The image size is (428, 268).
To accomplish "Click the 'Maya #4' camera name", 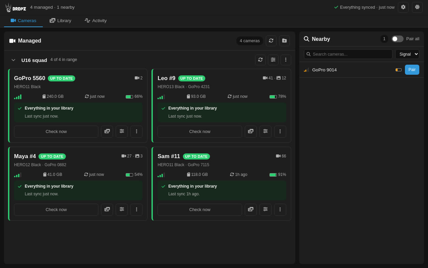I will tap(25, 156).
